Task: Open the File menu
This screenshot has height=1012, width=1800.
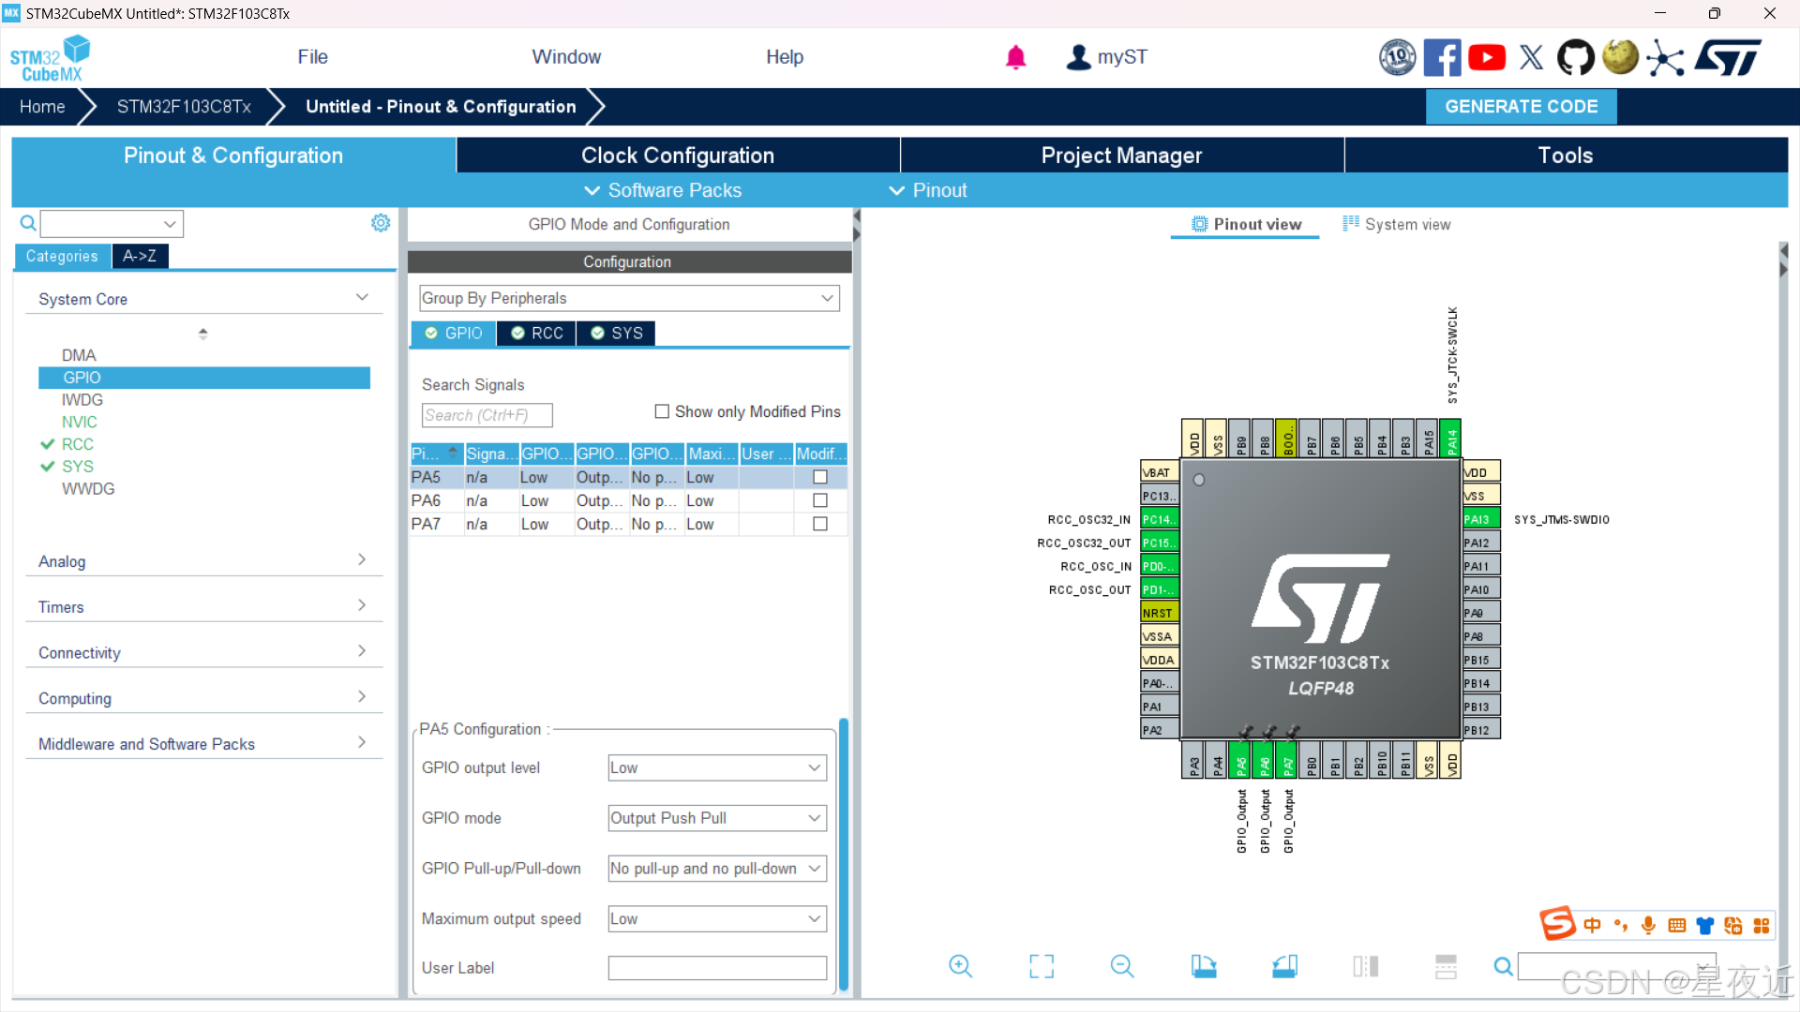Action: (312, 57)
